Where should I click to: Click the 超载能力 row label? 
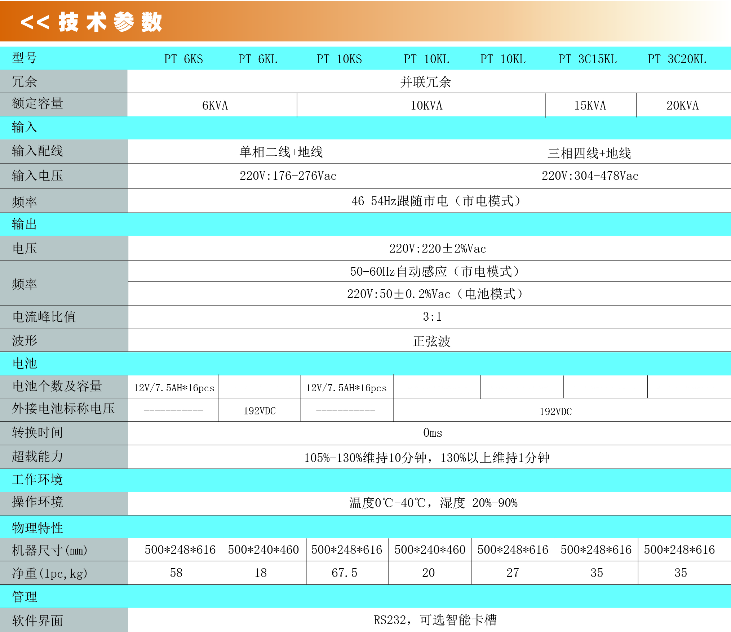coord(37,457)
